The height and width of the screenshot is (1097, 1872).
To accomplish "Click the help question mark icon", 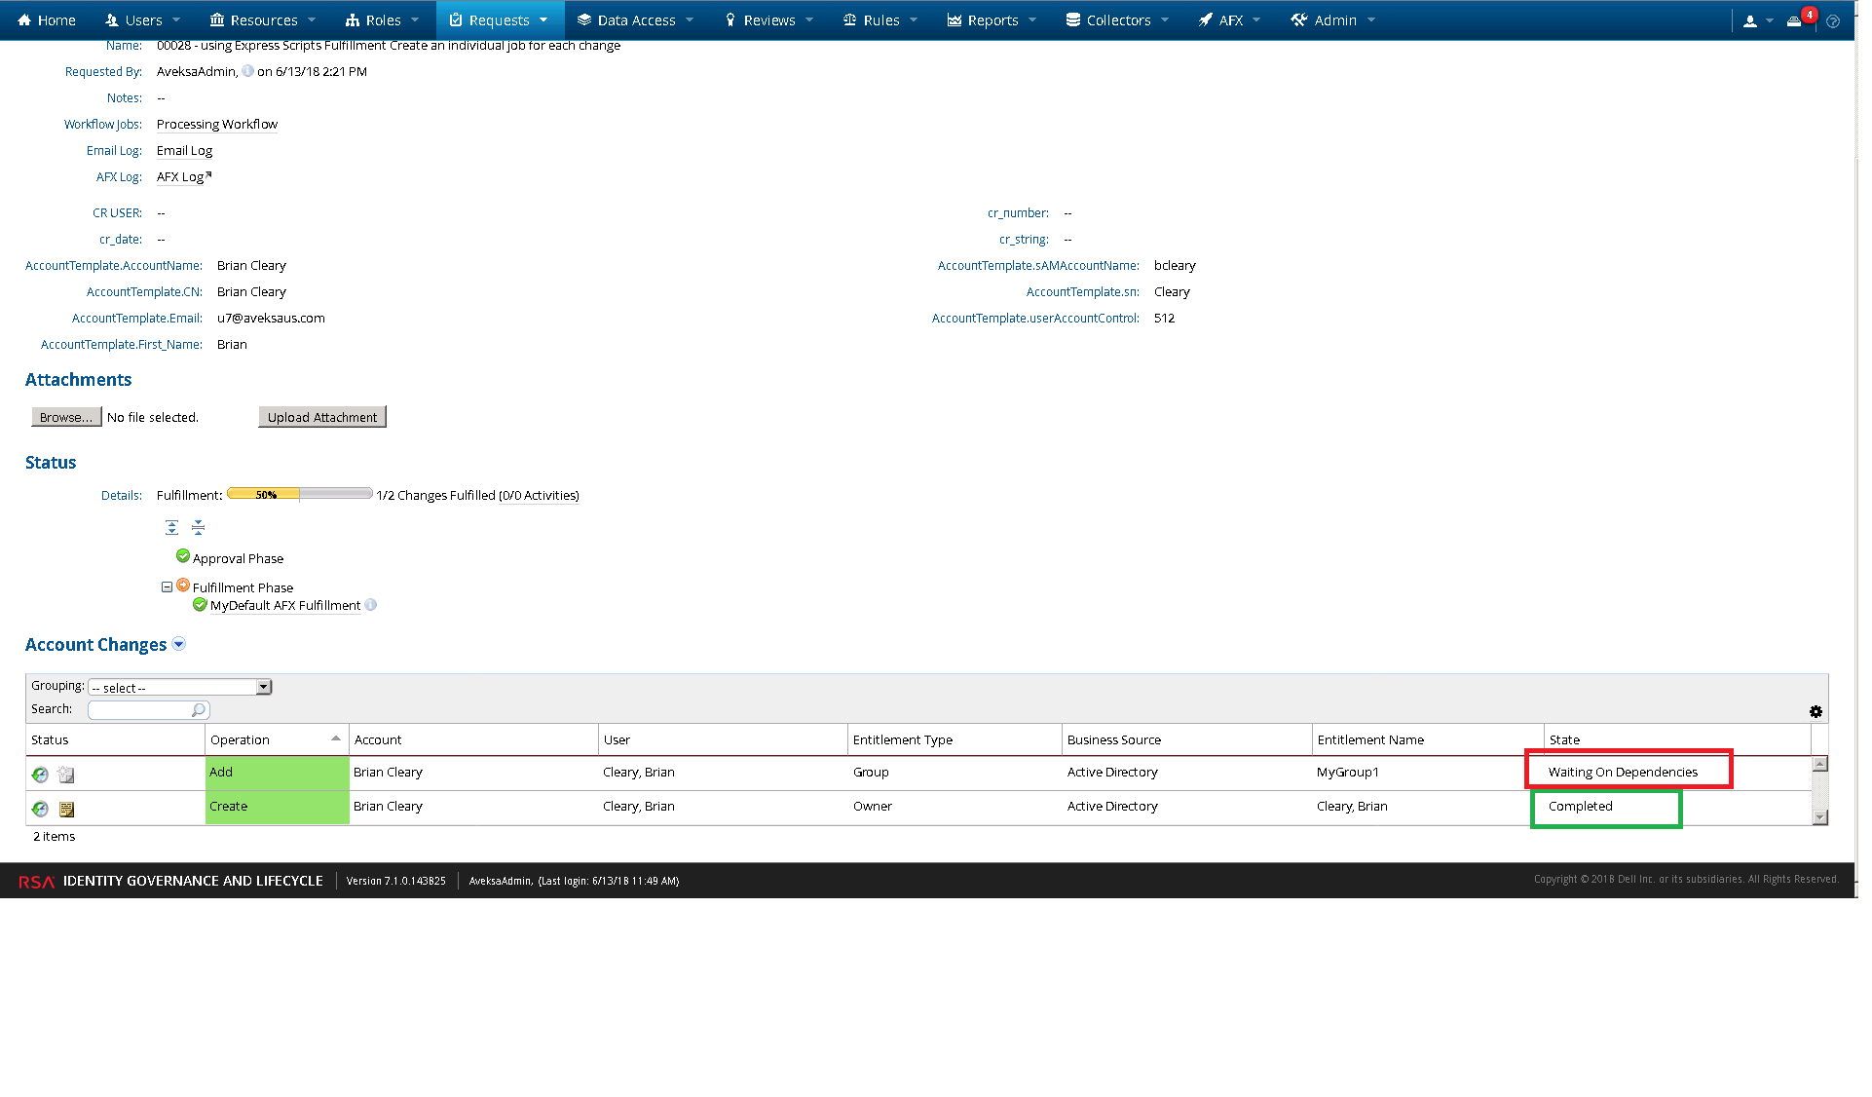I will tap(1834, 19).
